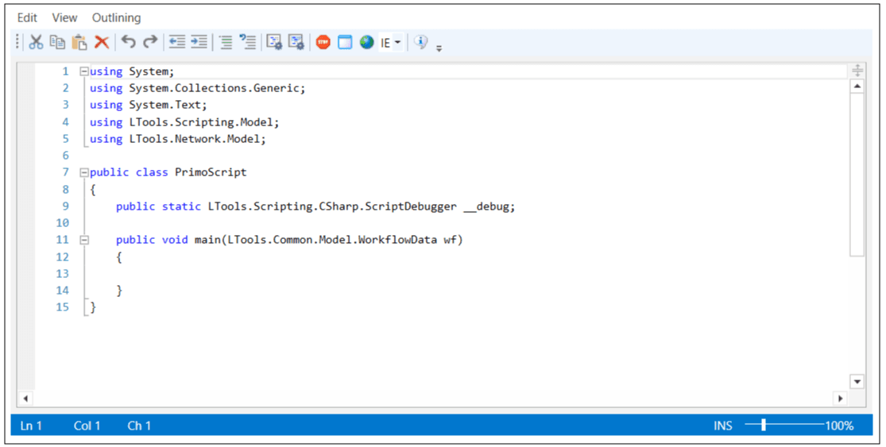Click the Copy icon in toolbar

point(57,43)
